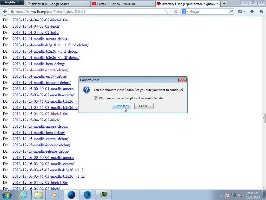The image size is (266, 200).
Task: Open the Nightly application menu
Action: click(x=12, y=2)
